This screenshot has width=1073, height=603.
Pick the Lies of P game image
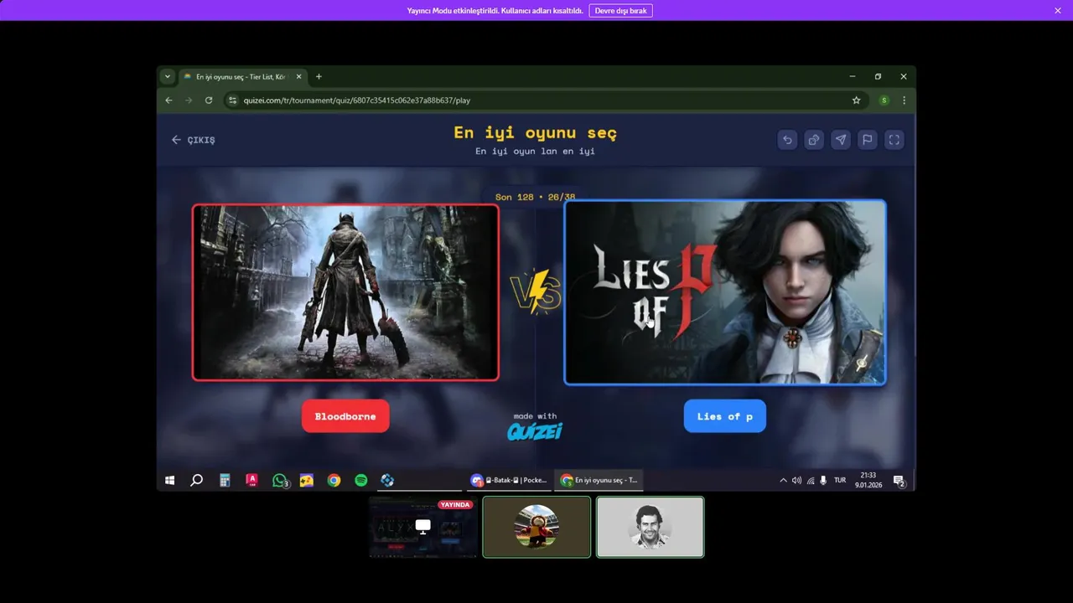pos(725,292)
